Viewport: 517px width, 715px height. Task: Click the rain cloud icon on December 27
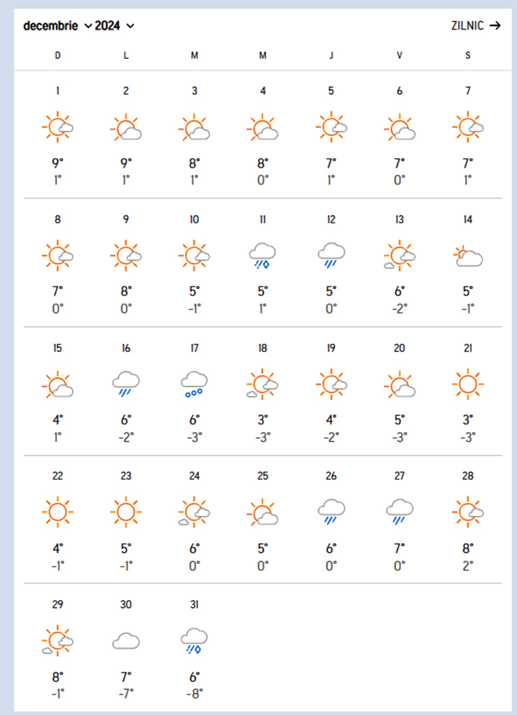point(399,512)
